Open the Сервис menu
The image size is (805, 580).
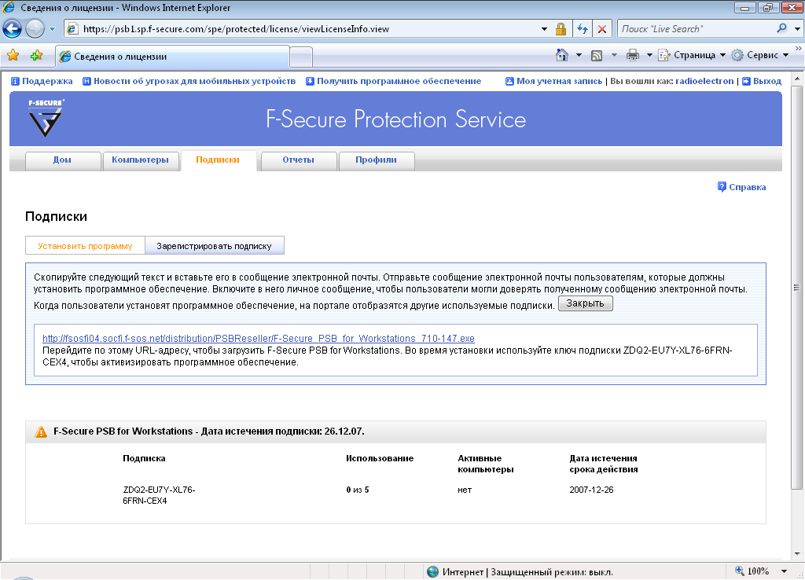(760, 55)
